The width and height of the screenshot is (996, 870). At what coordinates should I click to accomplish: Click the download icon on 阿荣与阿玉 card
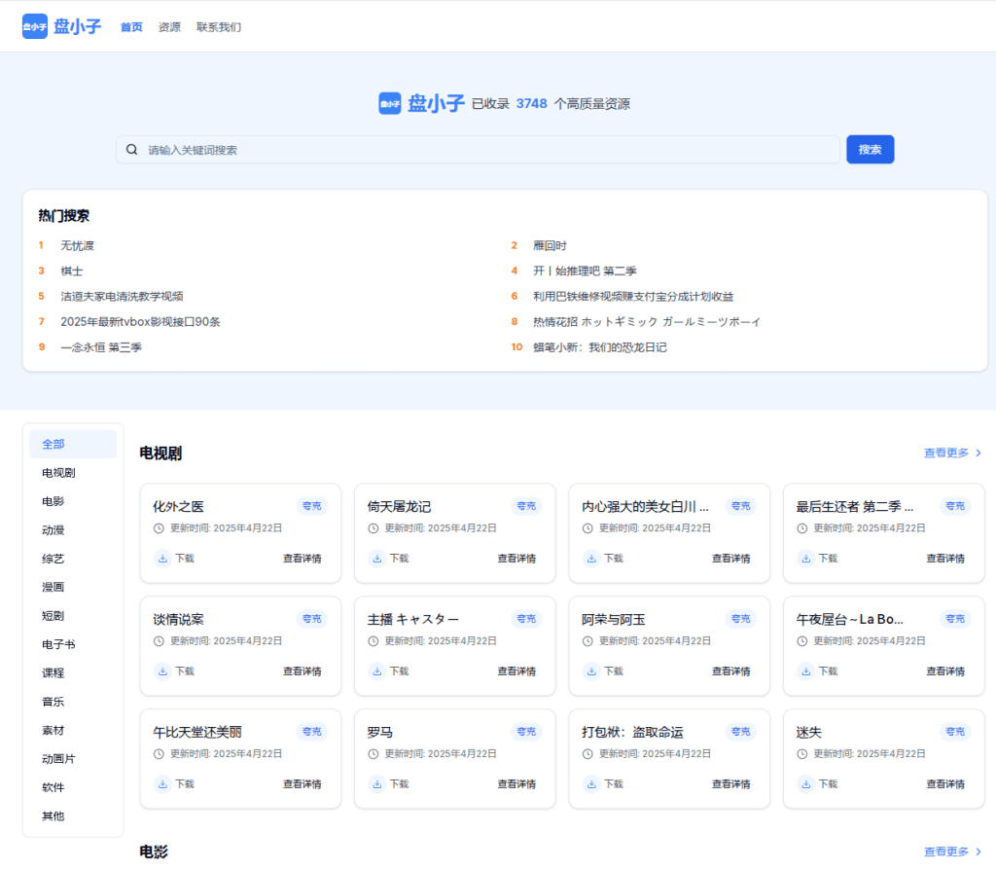tap(591, 671)
